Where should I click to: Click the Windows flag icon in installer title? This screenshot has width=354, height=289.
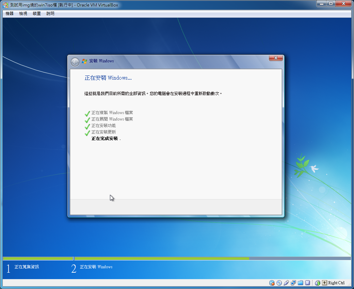84,61
